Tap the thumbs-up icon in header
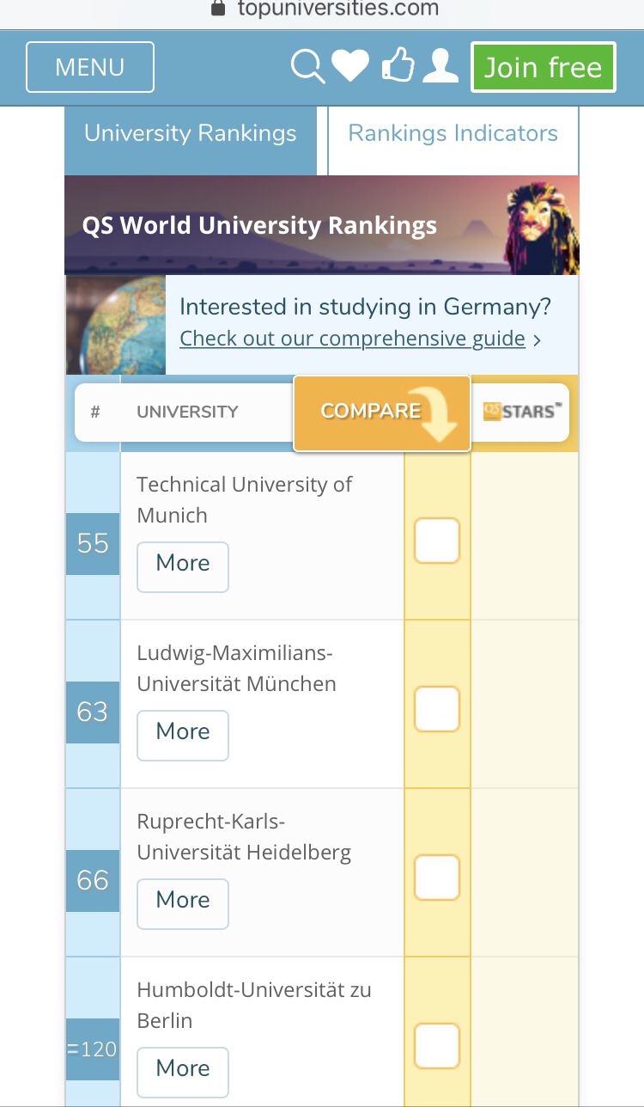This screenshot has height=1107, width=644. tap(398, 65)
